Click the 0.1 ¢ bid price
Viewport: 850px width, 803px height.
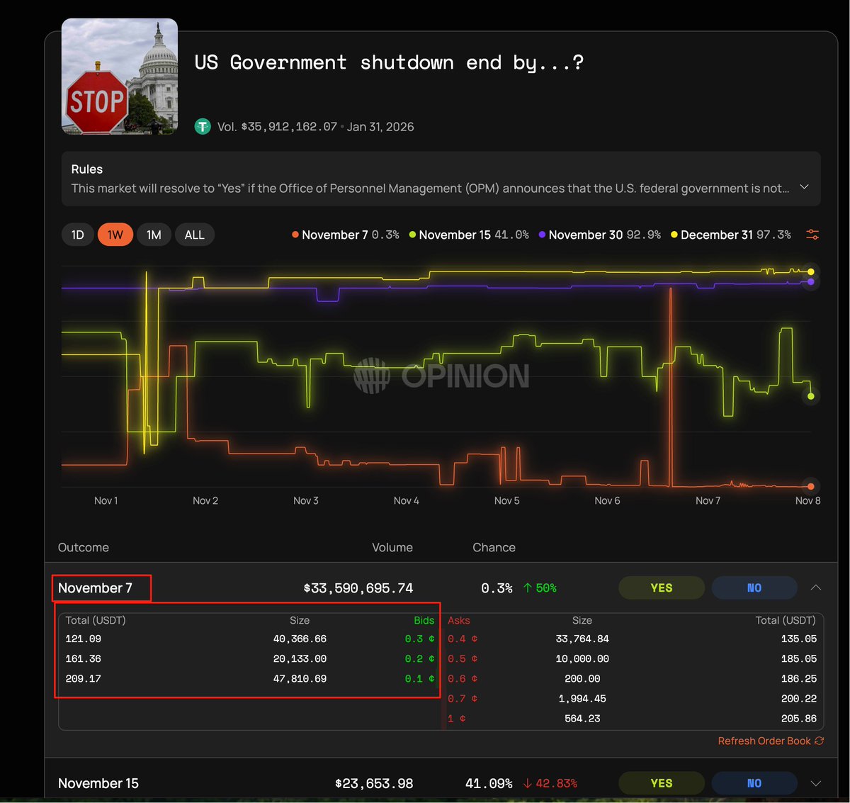[420, 678]
